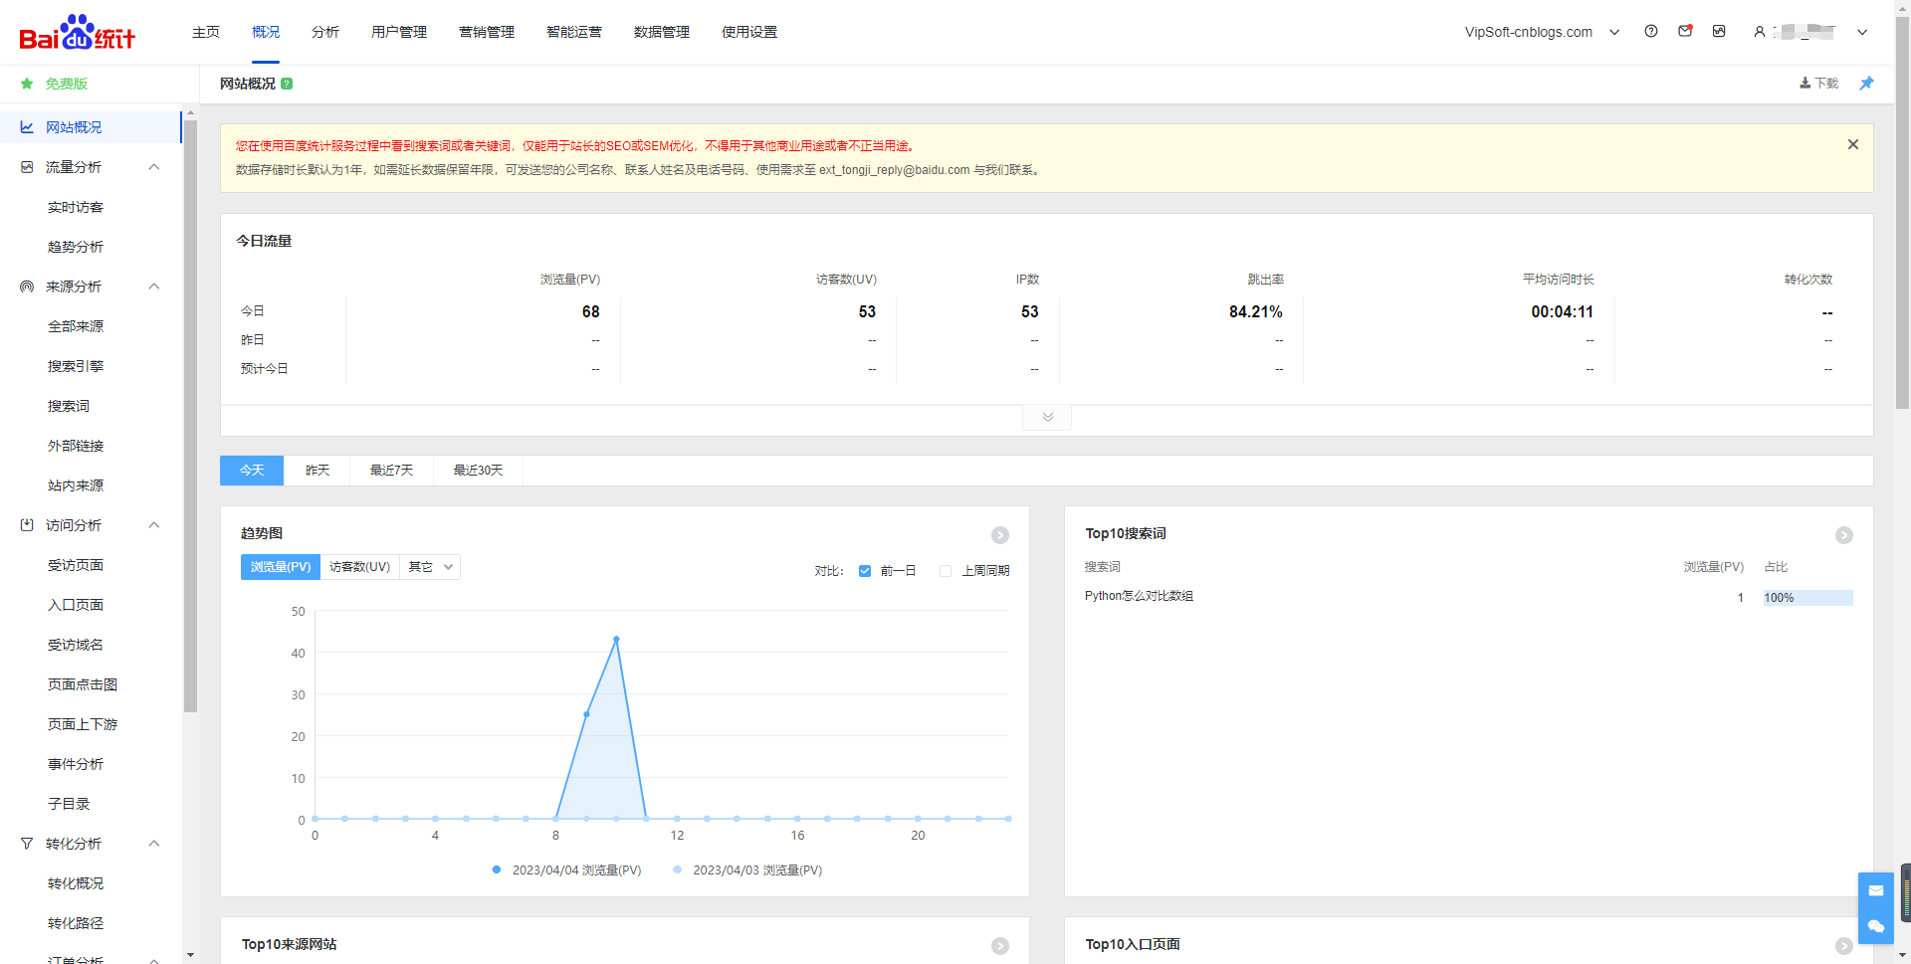The height and width of the screenshot is (964, 1911).
Task: Click the Baidu Tongji logo
Action: pos(78,33)
